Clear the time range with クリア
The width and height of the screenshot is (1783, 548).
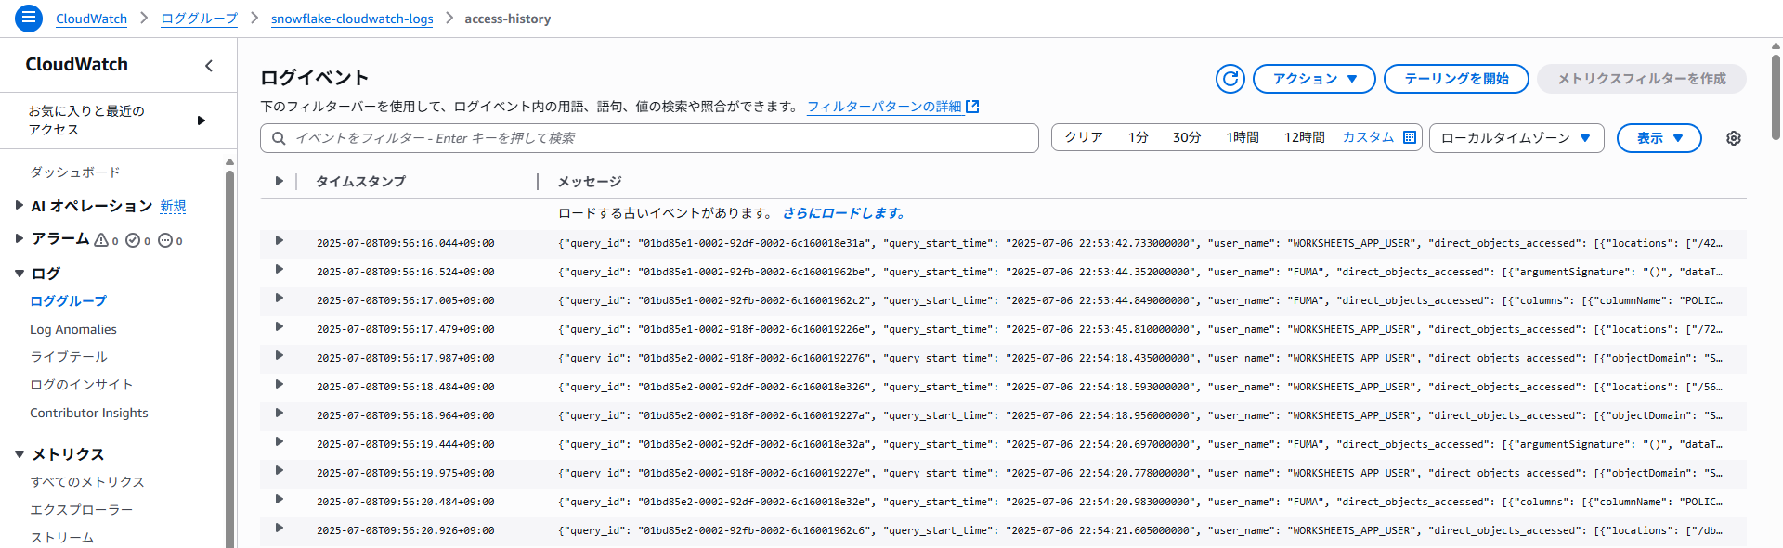[1084, 137]
